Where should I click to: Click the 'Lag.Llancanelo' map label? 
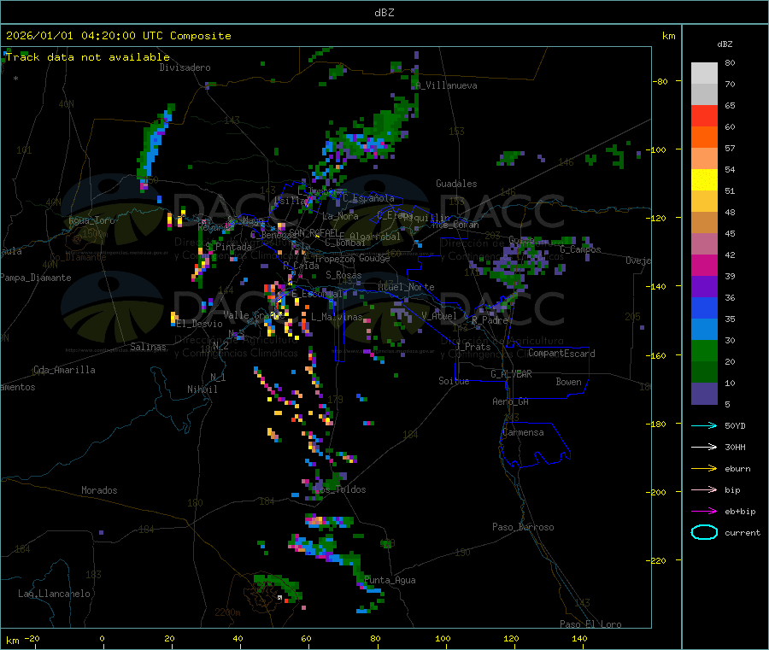(54, 594)
